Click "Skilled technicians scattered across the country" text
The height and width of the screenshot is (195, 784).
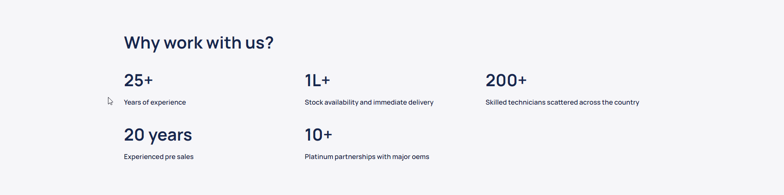pos(562,103)
